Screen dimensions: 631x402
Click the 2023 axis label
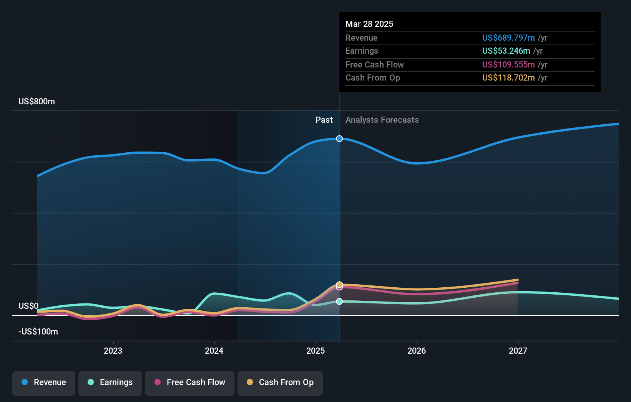click(113, 351)
